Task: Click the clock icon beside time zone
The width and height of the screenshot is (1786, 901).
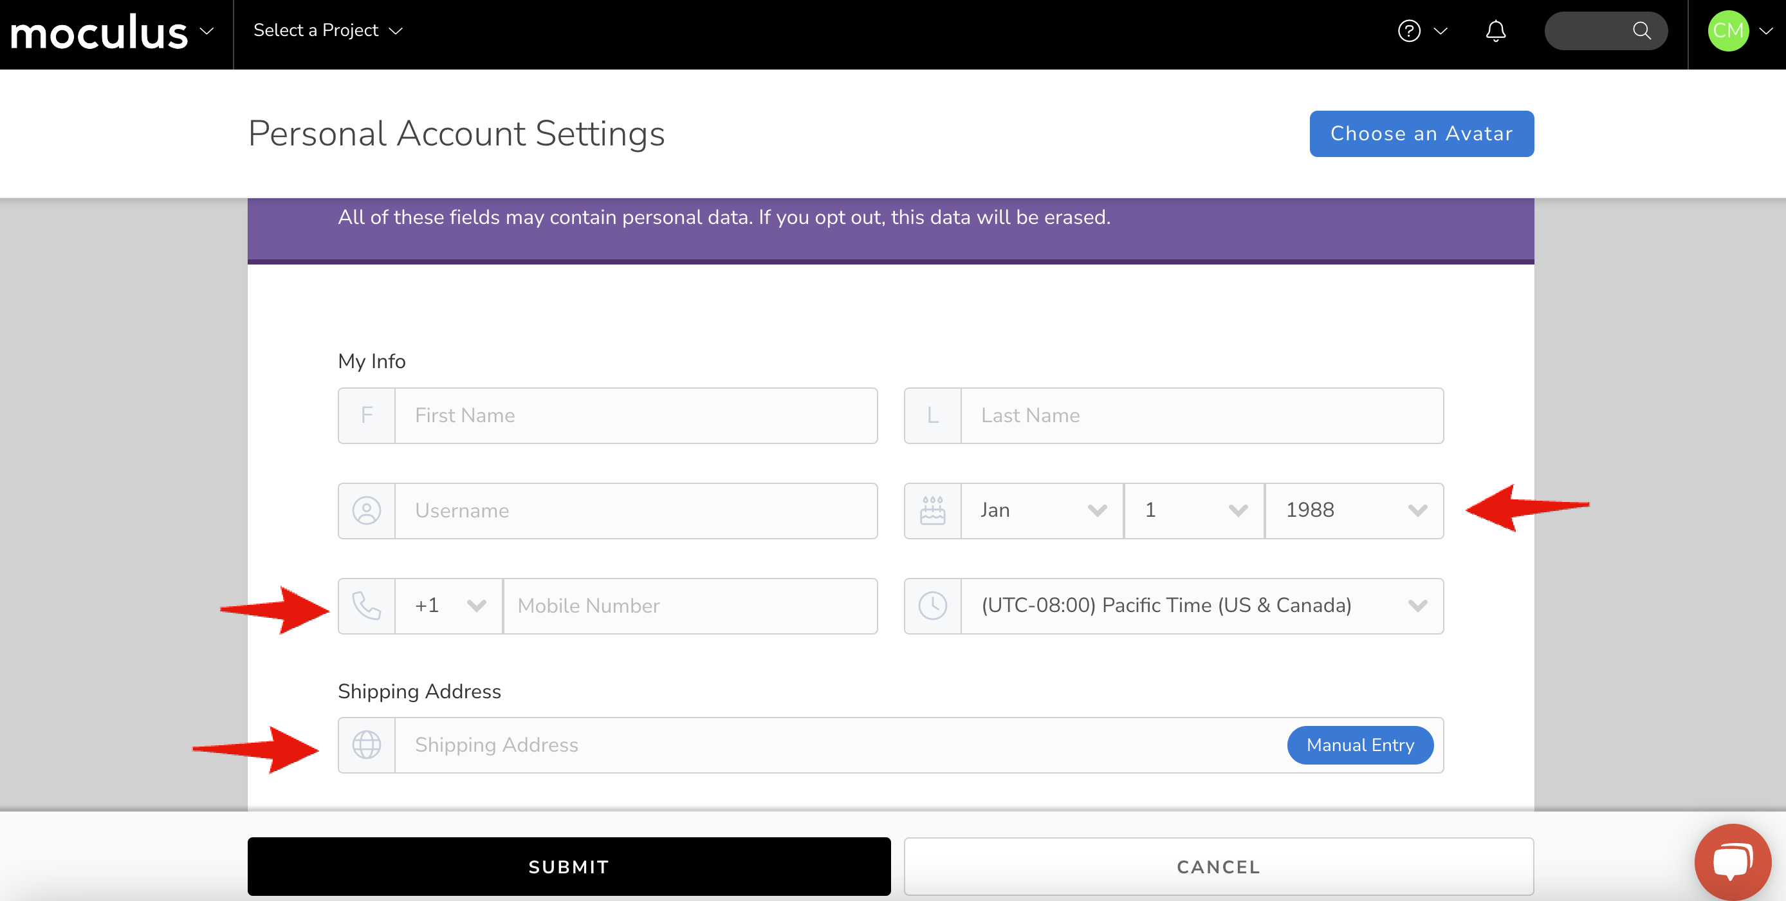Action: [x=934, y=606]
